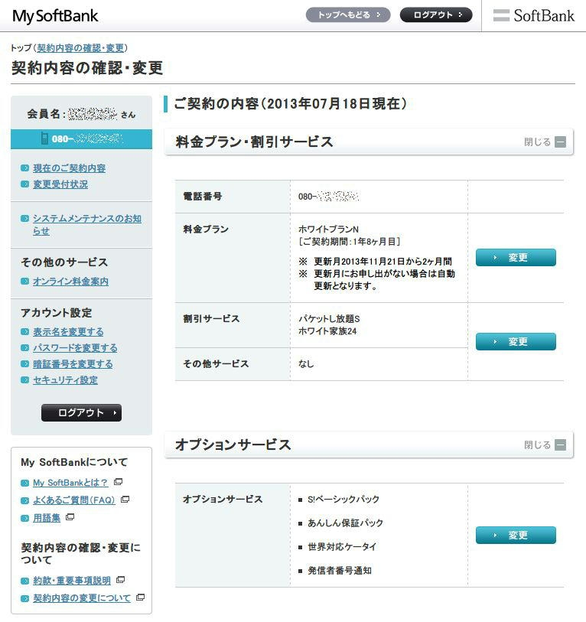The image size is (586, 622).
Task: Click the arrow bullet before セキュリティ設定
Action: pos(24,380)
